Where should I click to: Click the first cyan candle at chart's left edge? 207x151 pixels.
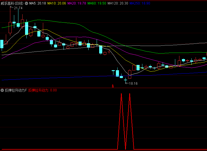(2, 44)
